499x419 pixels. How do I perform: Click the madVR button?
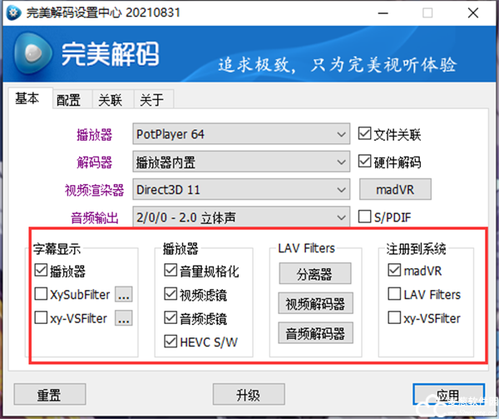(x=396, y=189)
